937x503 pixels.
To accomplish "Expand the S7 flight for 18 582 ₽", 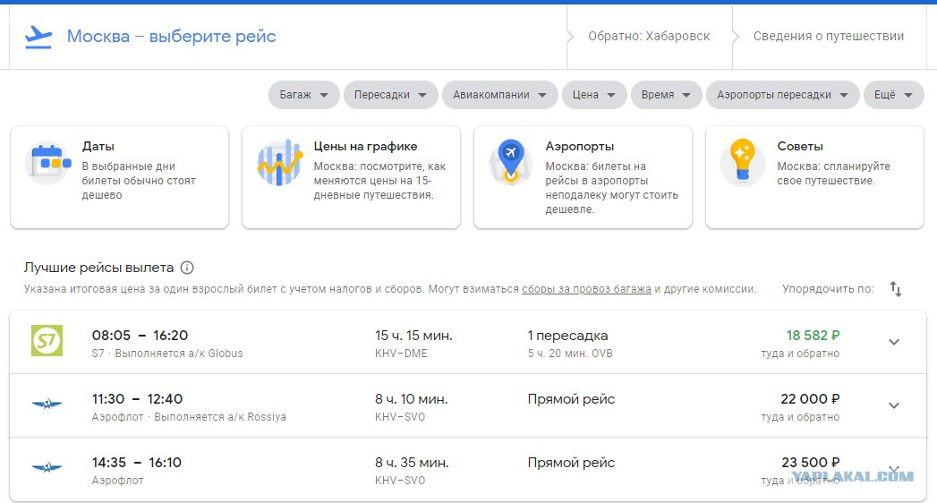I will click(894, 342).
